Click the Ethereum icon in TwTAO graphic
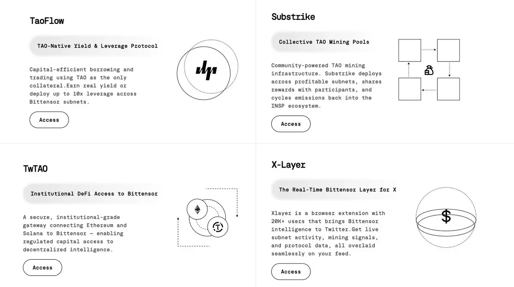 (197, 210)
